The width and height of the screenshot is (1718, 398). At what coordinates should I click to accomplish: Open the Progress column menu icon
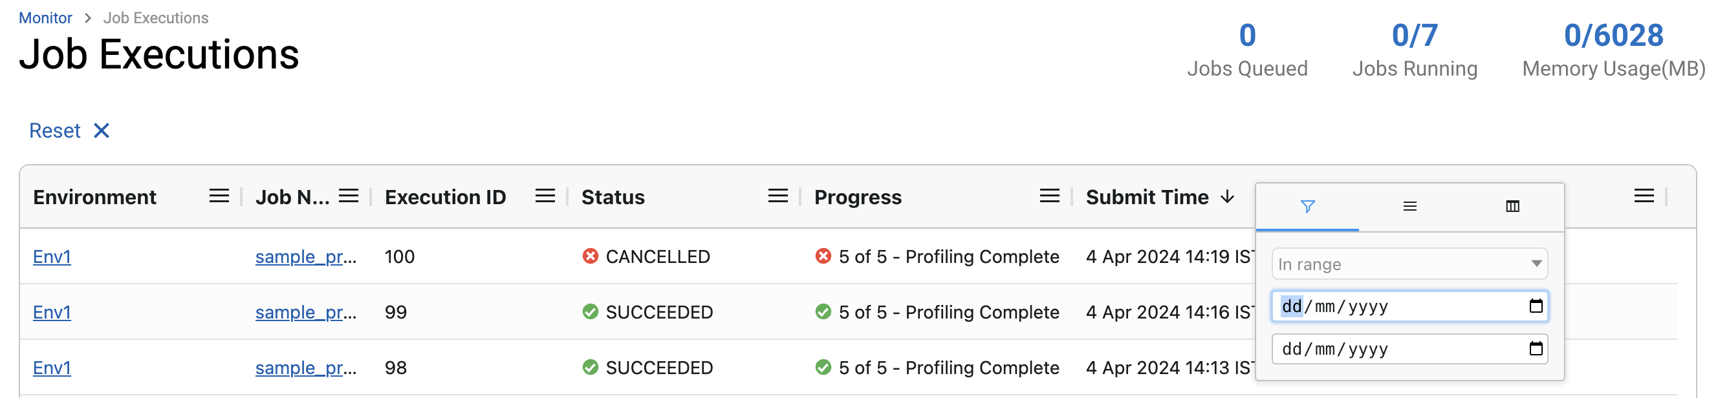coord(1049,196)
